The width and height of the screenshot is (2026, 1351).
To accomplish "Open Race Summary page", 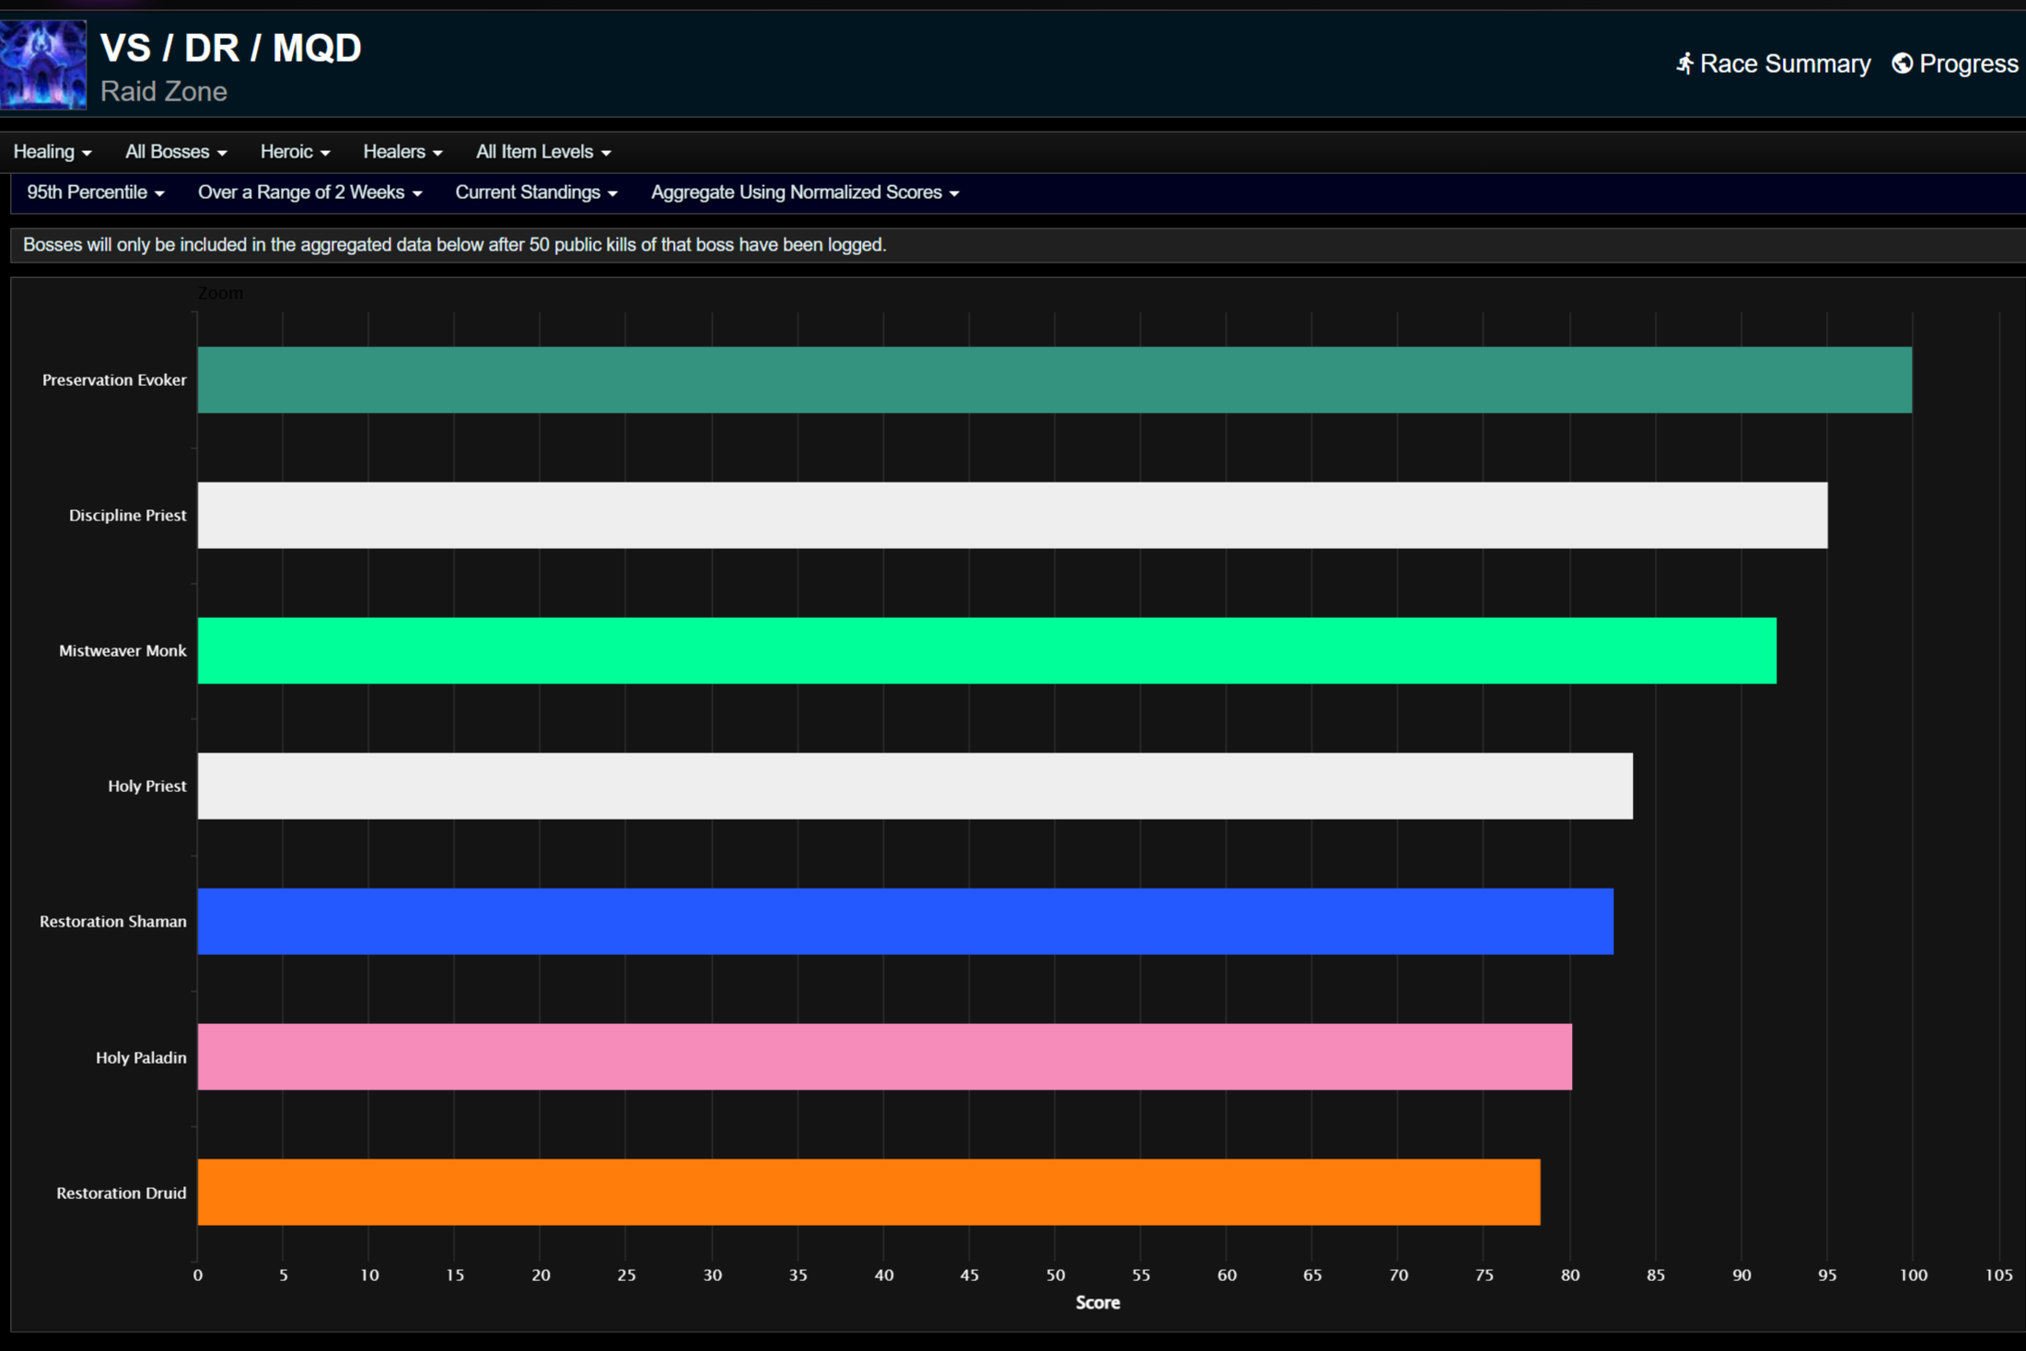I will click(x=1783, y=64).
